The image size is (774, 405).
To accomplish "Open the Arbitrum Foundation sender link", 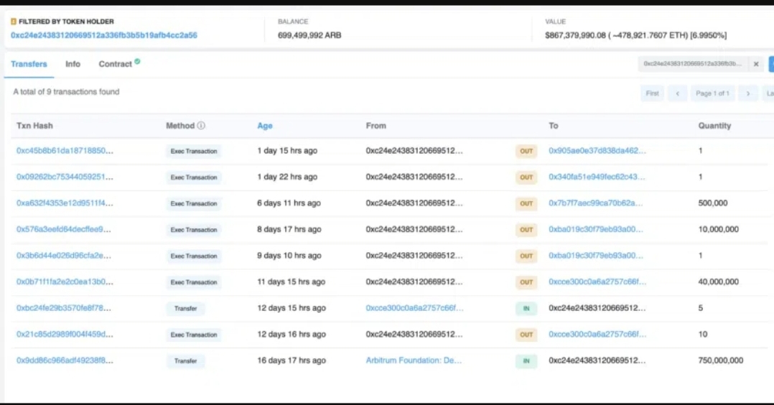I will click(414, 360).
